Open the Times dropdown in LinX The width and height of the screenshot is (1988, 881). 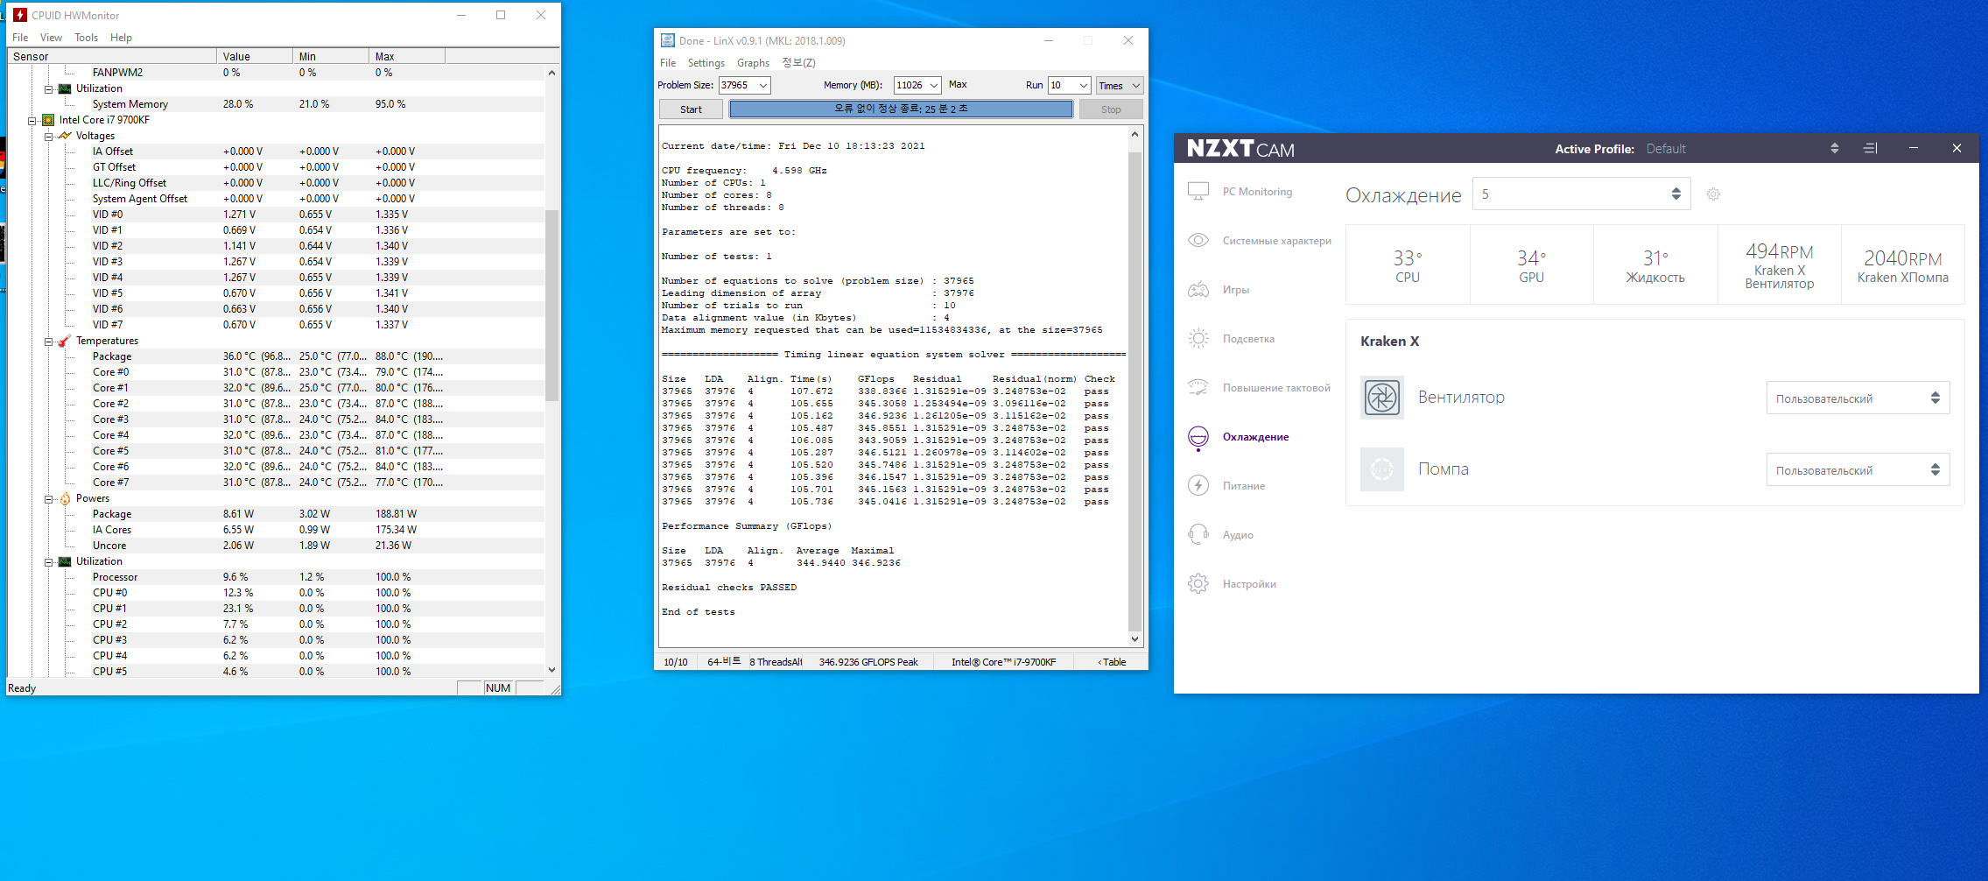[x=1120, y=85]
